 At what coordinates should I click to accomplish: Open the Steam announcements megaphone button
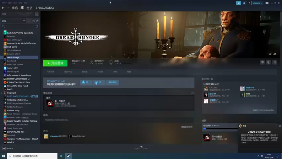239,3
